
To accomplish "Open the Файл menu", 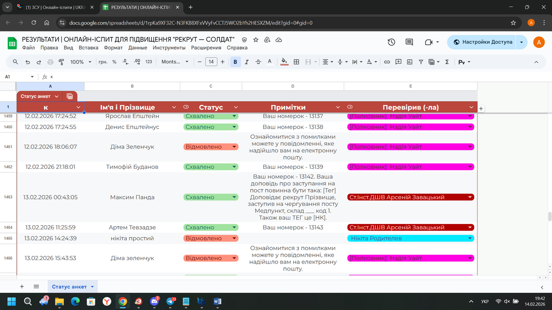I will coord(28,48).
